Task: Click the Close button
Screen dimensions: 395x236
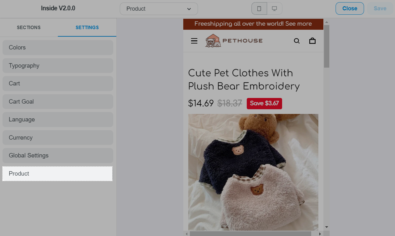Action: click(350, 8)
